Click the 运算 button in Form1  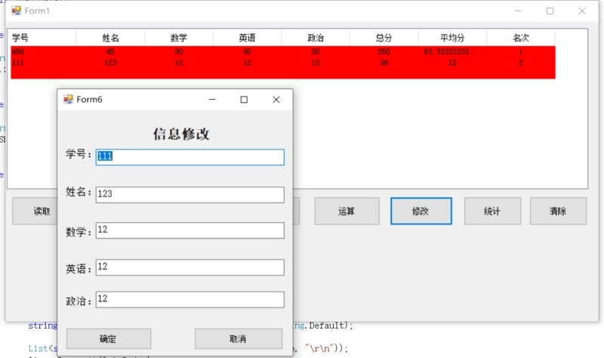[x=347, y=211]
